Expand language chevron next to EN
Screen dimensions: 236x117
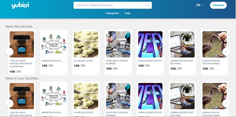(x=203, y=5)
